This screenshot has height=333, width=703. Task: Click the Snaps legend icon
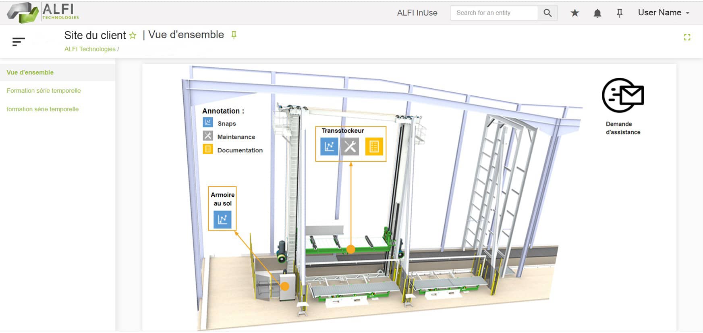[x=208, y=122]
